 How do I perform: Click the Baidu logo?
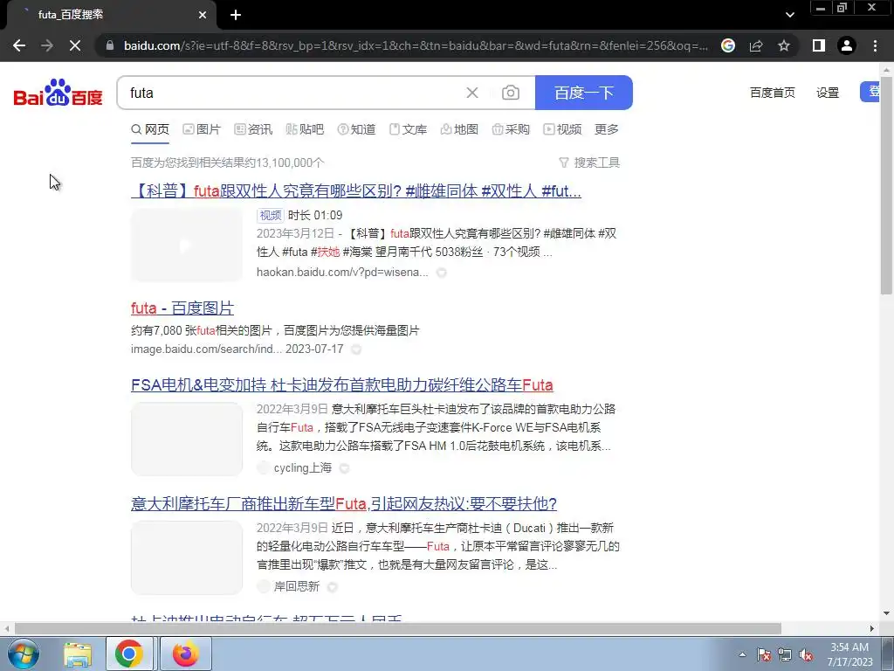tap(58, 93)
